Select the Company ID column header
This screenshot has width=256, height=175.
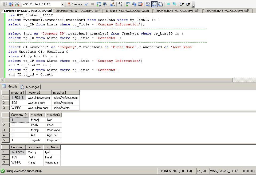coord(19,115)
